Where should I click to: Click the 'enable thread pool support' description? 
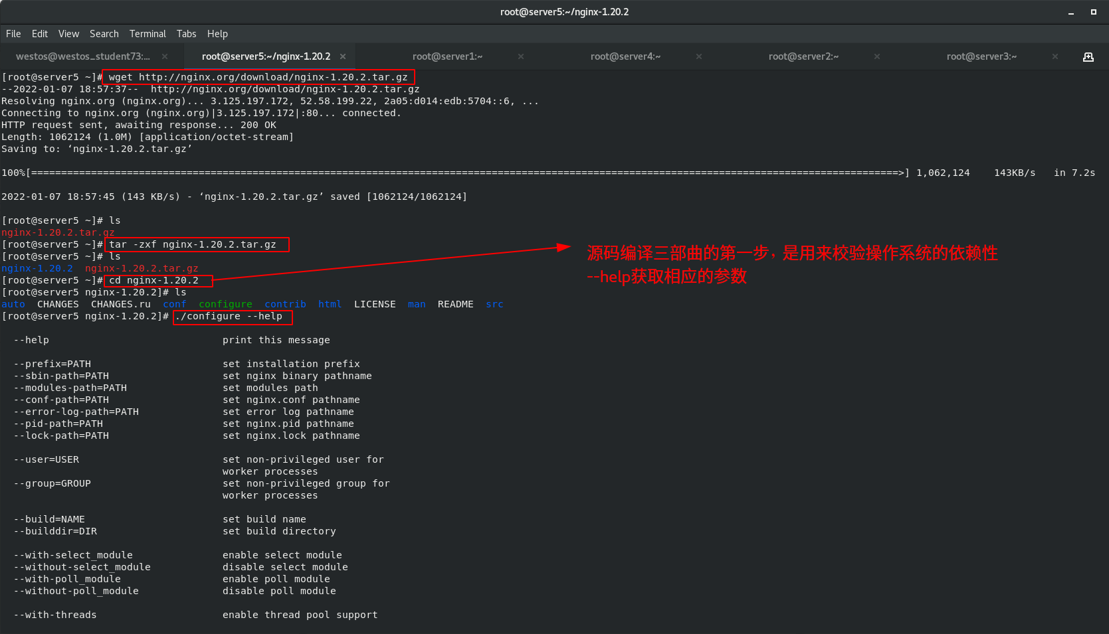pyautogui.click(x=300, y=615)
